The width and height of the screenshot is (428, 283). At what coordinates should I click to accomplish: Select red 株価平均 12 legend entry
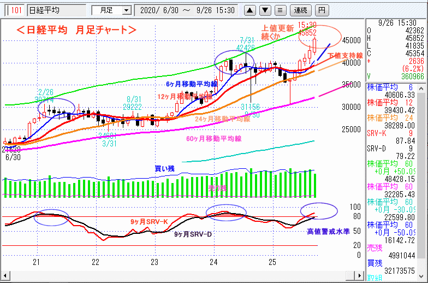(x=396, y=106)
